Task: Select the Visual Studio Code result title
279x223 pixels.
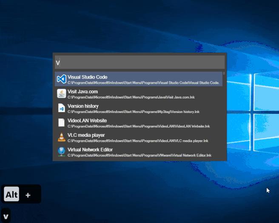Action: [87, 77]
